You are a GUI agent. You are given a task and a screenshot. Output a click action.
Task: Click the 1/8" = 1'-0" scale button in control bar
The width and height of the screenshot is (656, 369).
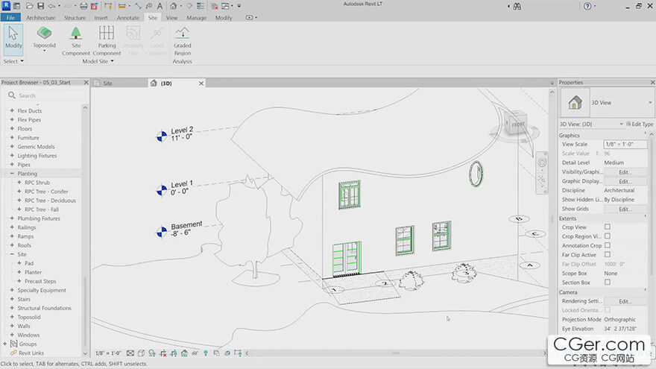click(x=108, y=353)
